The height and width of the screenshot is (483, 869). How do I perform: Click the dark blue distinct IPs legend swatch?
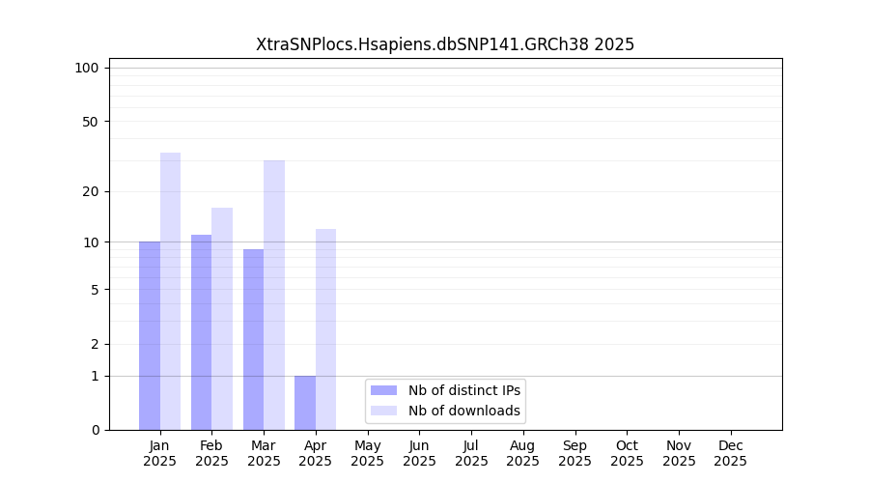(x=383, y=390)
